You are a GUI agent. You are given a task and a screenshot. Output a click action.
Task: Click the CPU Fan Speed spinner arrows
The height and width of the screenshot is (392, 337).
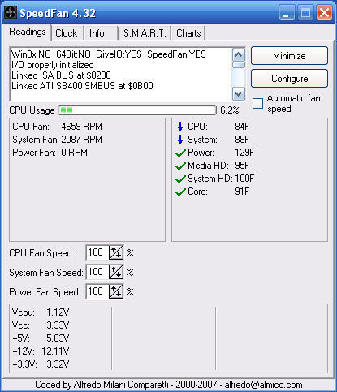point(116,252)
